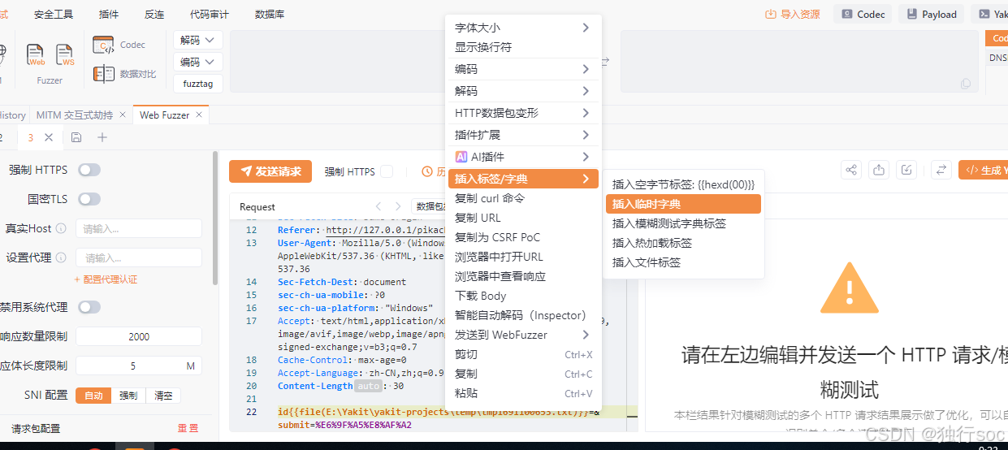Go to next request using right chevron
Image resolution: width=1008 pixels, height=450 pixels.
(x=398, y=206)
